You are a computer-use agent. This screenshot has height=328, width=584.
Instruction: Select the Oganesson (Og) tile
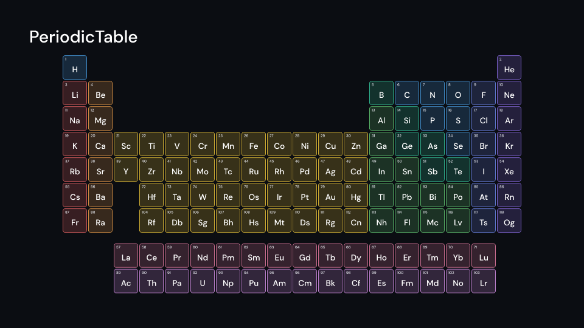point(509,220)
